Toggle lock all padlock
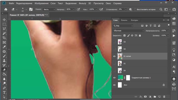 (140, 36)
